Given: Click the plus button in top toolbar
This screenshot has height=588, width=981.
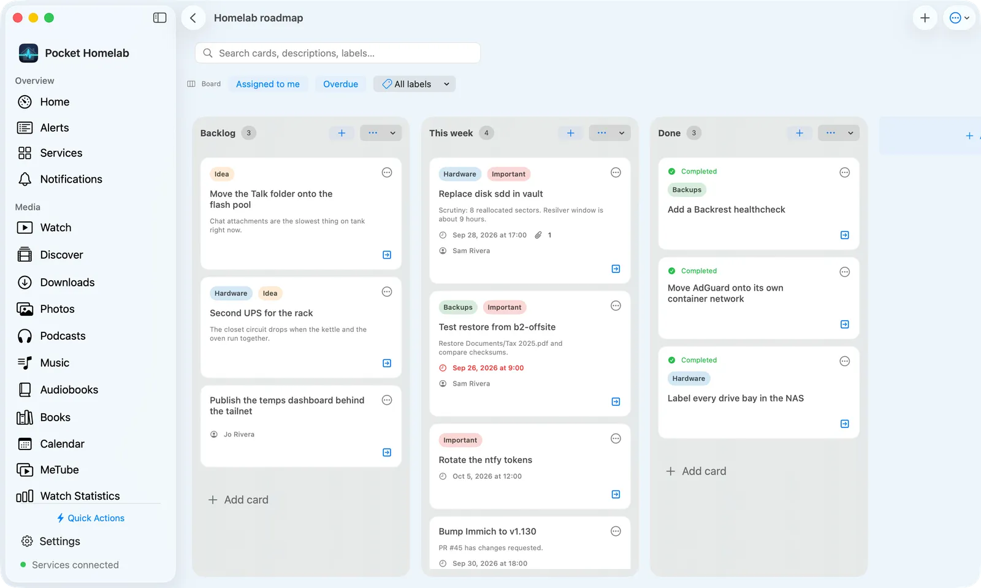Looking at the screenshot, I should pos(925,18).
